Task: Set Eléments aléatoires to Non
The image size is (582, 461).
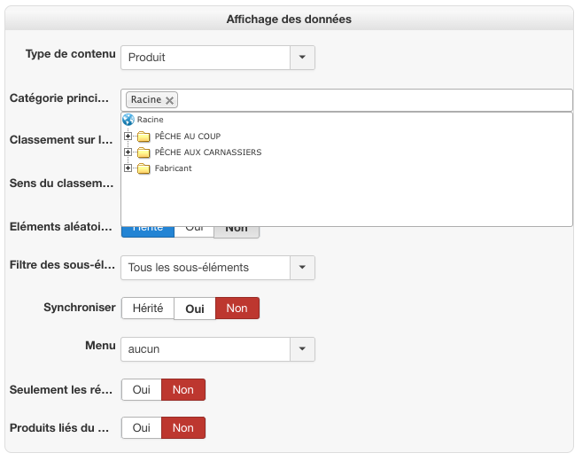Action: [x=237, y=229]
